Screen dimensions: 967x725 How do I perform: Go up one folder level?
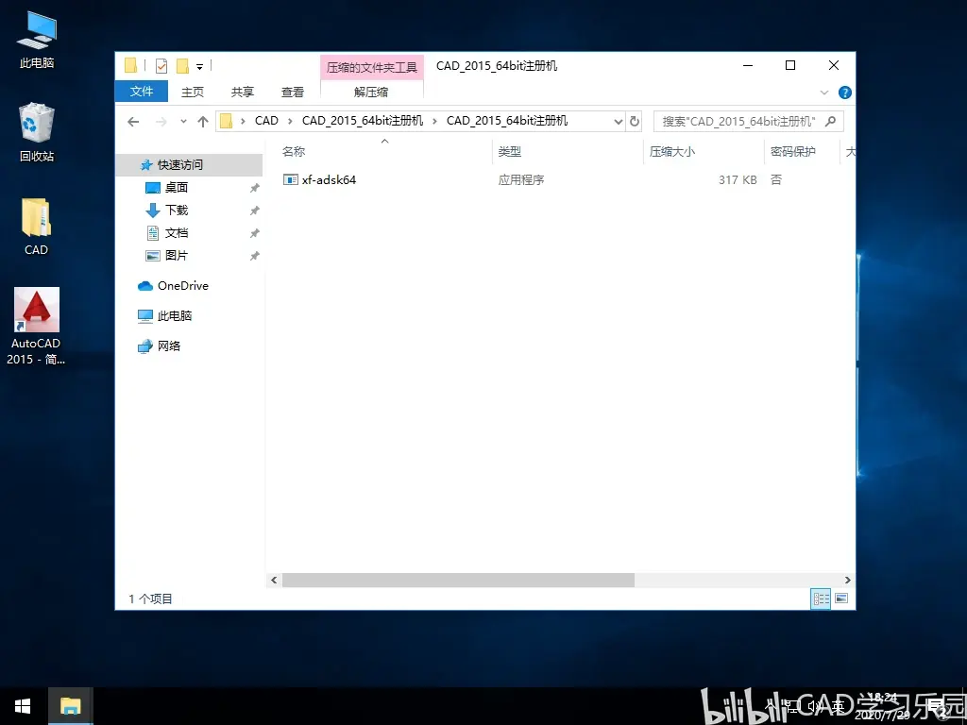203,122
